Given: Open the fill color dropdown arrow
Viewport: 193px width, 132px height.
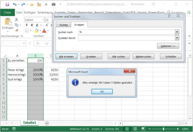Looking at the screenshot, I should click(40, 31).
